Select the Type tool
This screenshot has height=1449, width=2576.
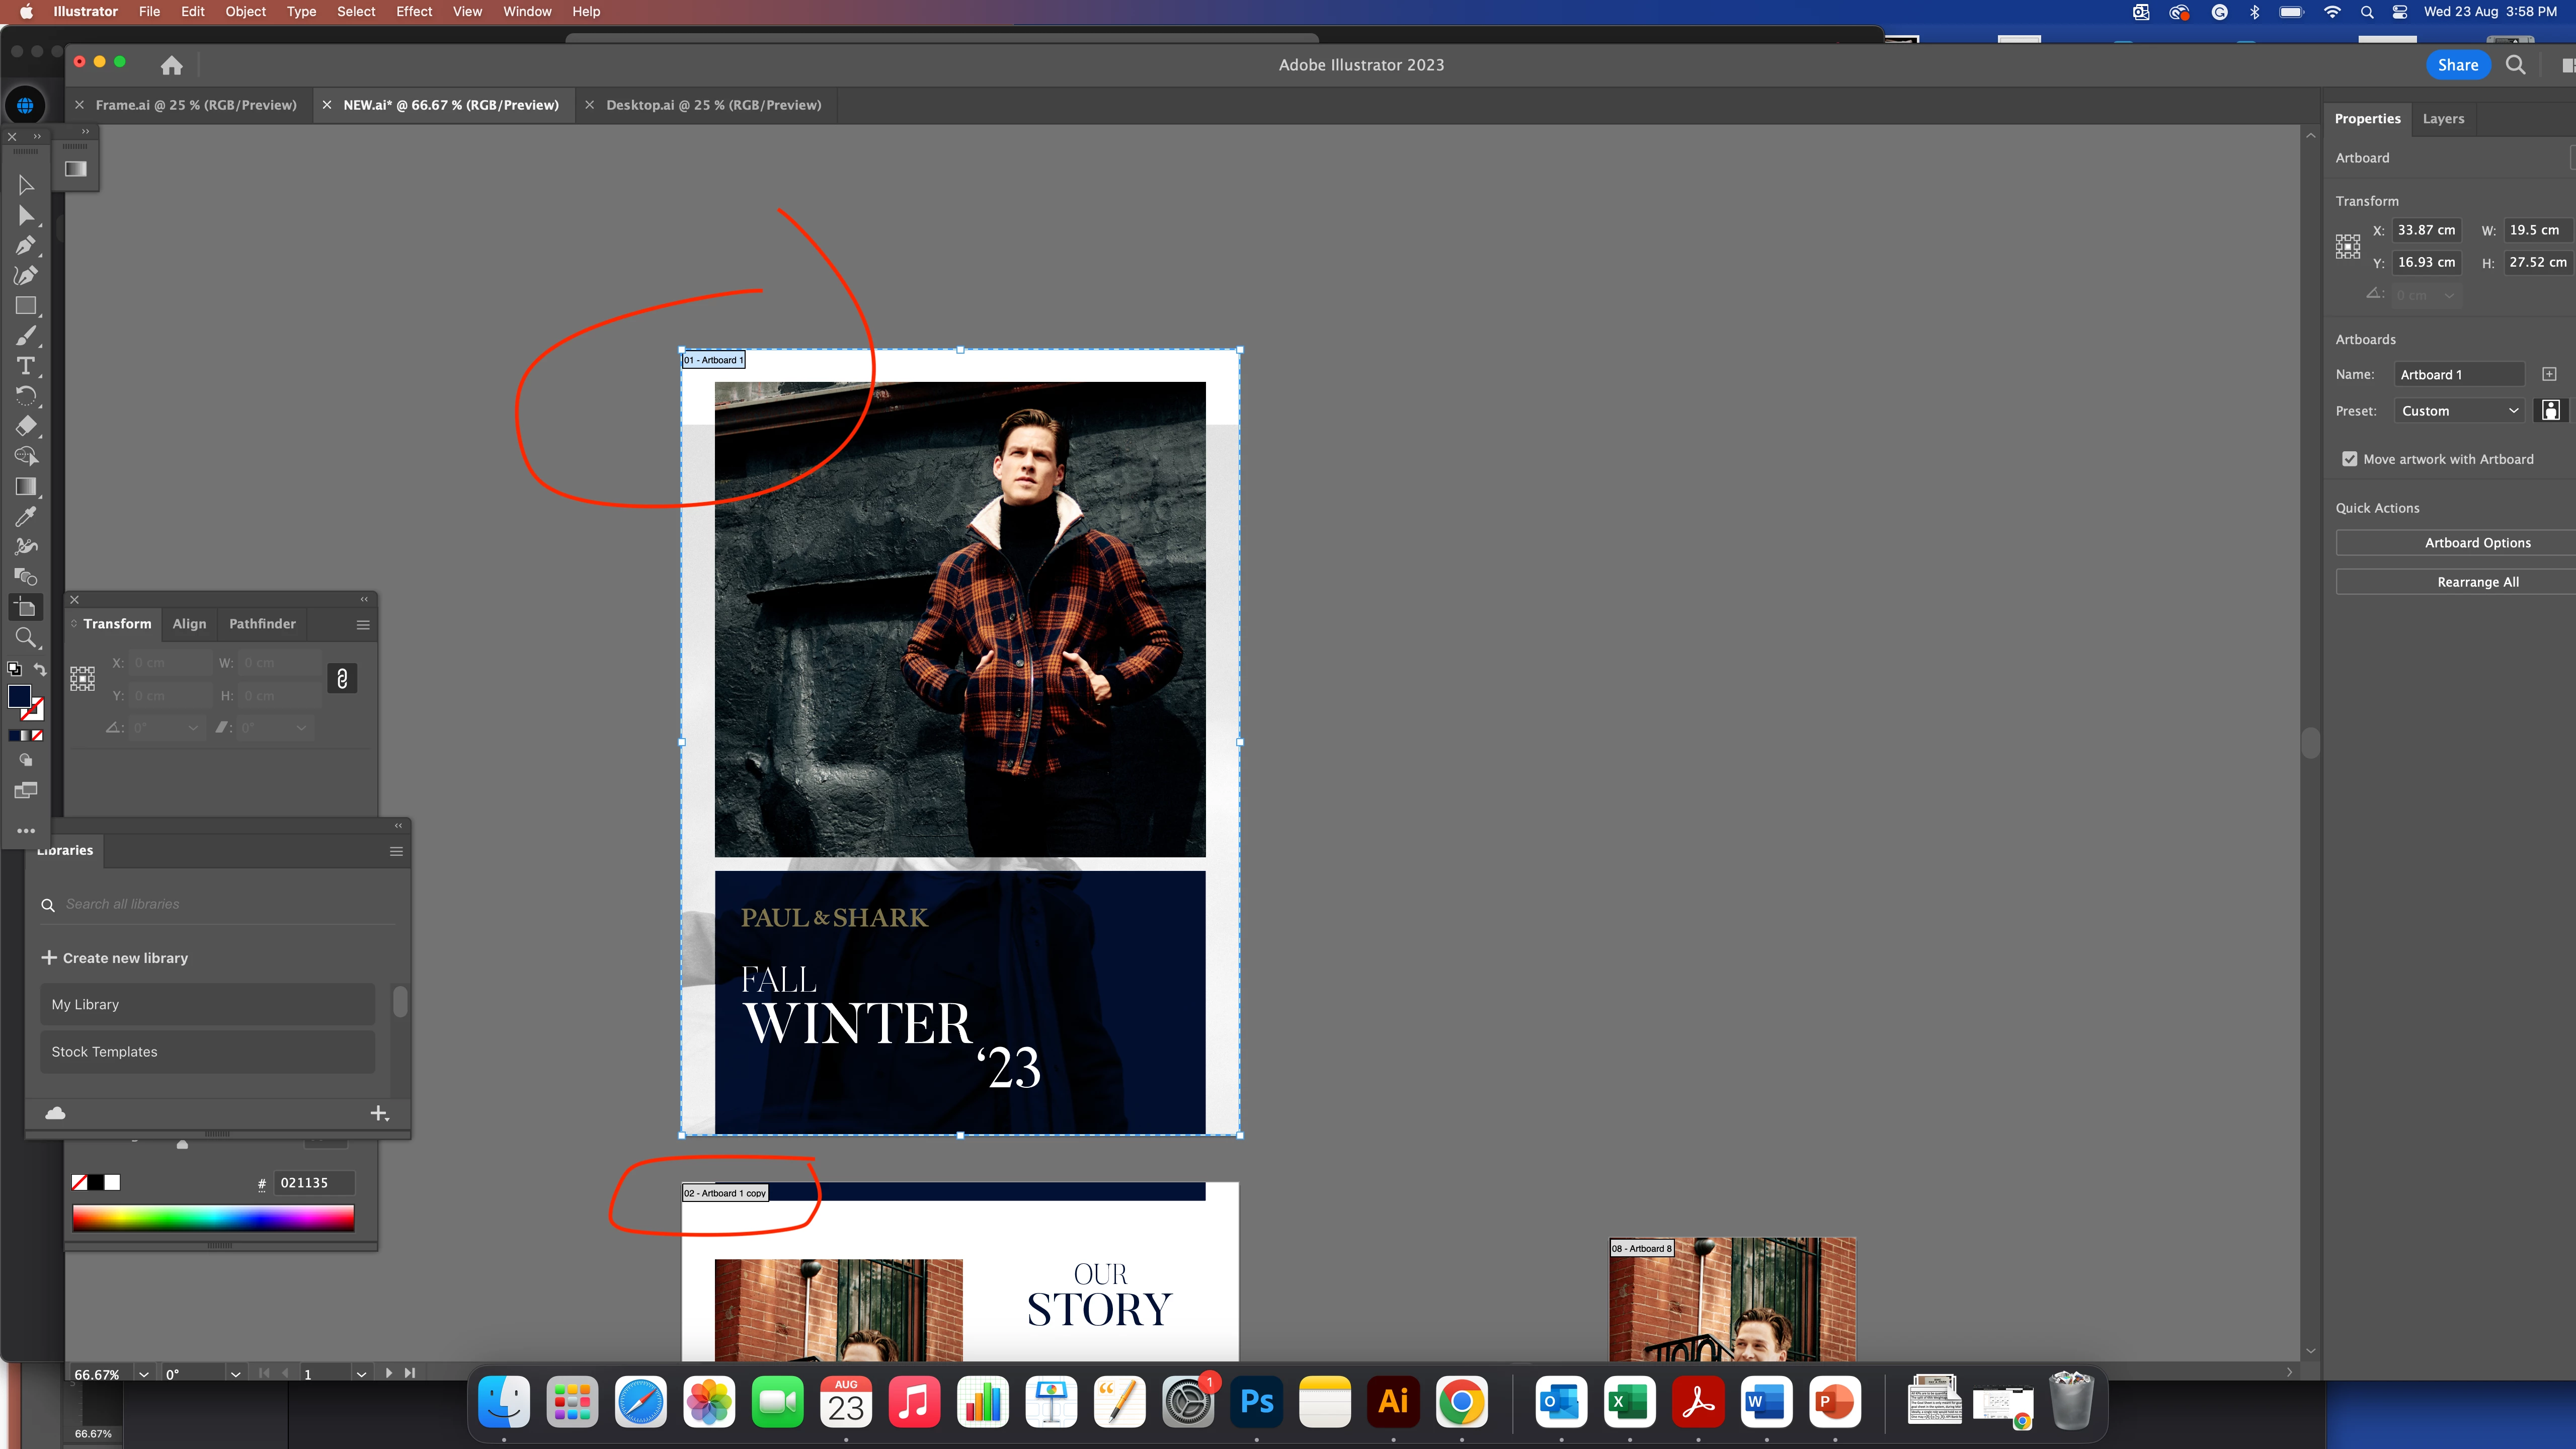[26, 366]
